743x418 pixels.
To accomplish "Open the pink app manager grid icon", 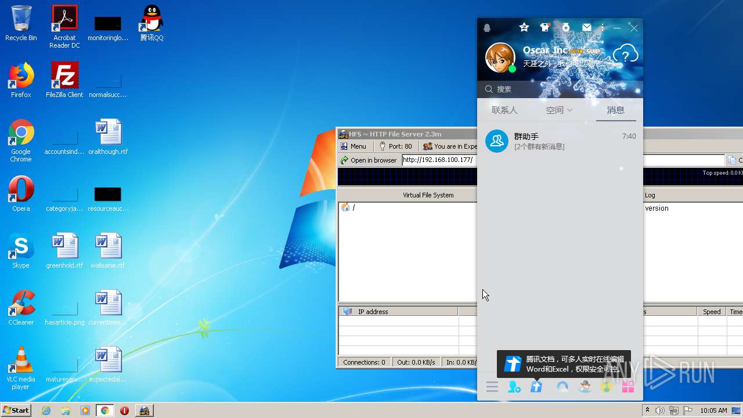I will tap(628, 387).
